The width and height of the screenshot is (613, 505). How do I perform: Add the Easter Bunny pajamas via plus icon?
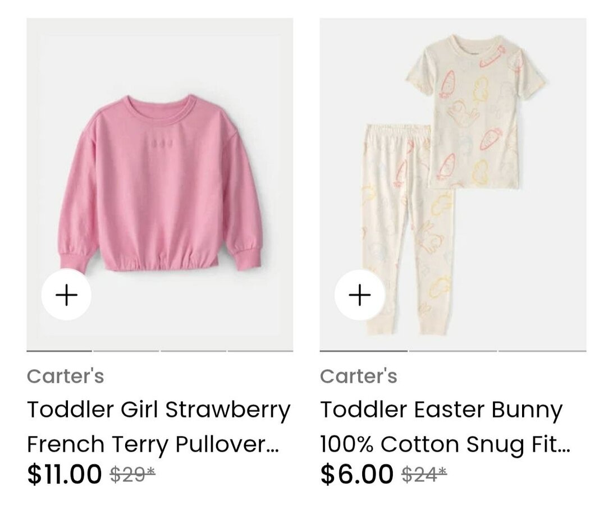(x=360, y=295)
